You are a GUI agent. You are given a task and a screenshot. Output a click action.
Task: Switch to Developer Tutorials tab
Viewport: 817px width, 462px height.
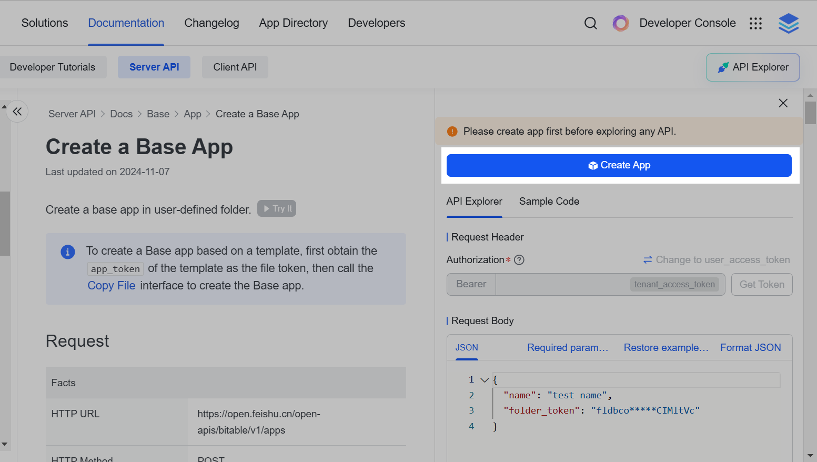(x=53, y=67)
